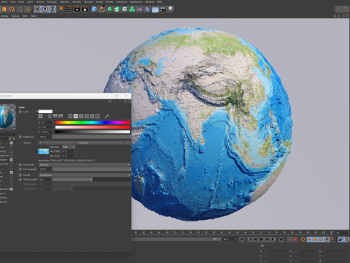
Task: Select the Scale tool in top toolbar
Action: click(x=4, y=9)
